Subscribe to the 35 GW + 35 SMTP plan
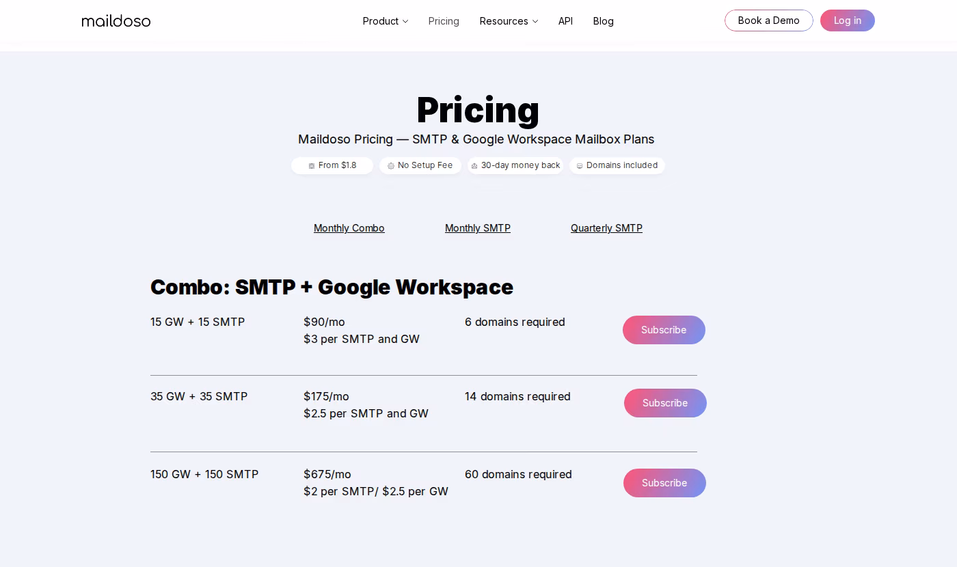 pyautogui.click(x=665, y=403)
